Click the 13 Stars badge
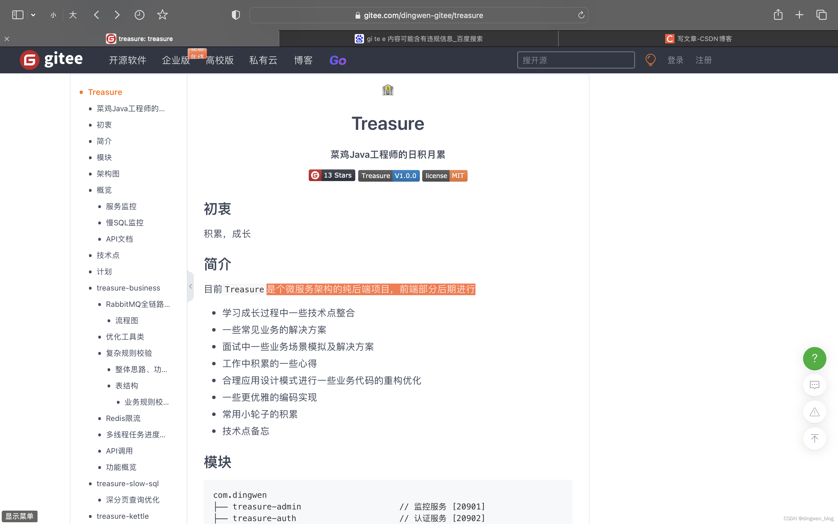838x524 pixels. [332, 175]
